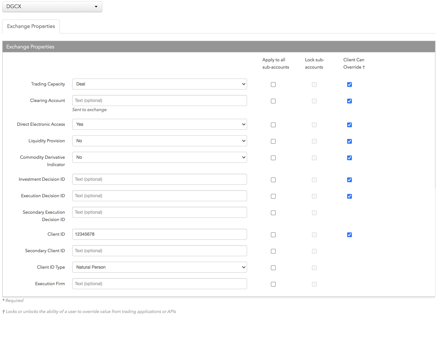Check Apply to all sub-accounts for Client ID

[x=273, y=235]
